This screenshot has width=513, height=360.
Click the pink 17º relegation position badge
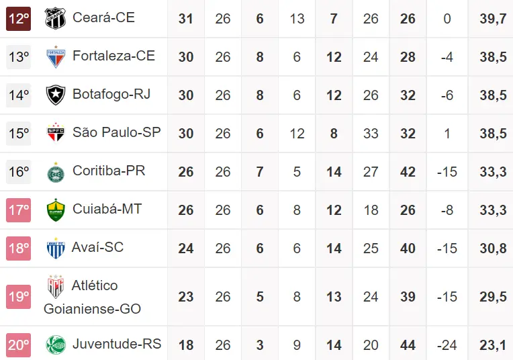(x=19, y=210)
